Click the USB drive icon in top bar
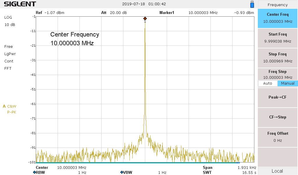 (252, 4)
